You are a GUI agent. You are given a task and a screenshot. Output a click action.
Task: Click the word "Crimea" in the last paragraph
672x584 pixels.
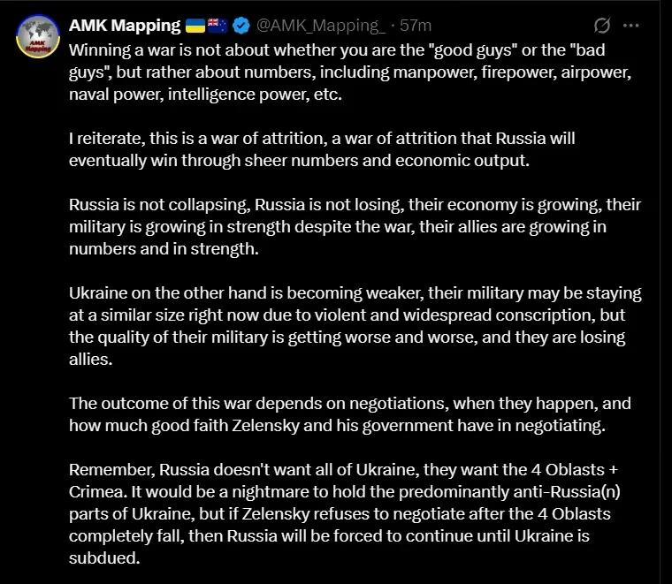(x=98, y=491)
